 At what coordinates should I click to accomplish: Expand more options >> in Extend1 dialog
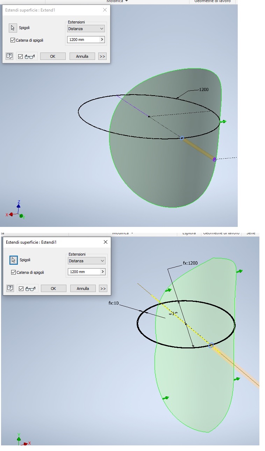(102, 56)
